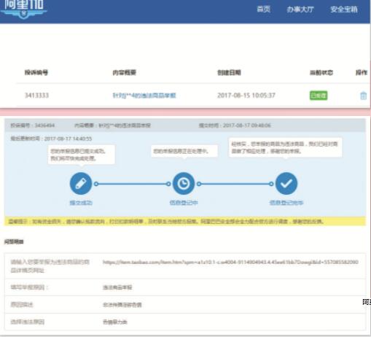Image resolution: width=371 pixels, height=337 pixels.
Task: Click the 当前状态 column header
Action: point(321,72)
